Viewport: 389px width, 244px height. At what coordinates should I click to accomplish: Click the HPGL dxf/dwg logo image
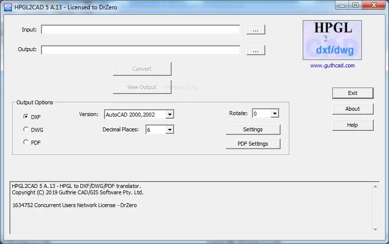pos(332,40)
